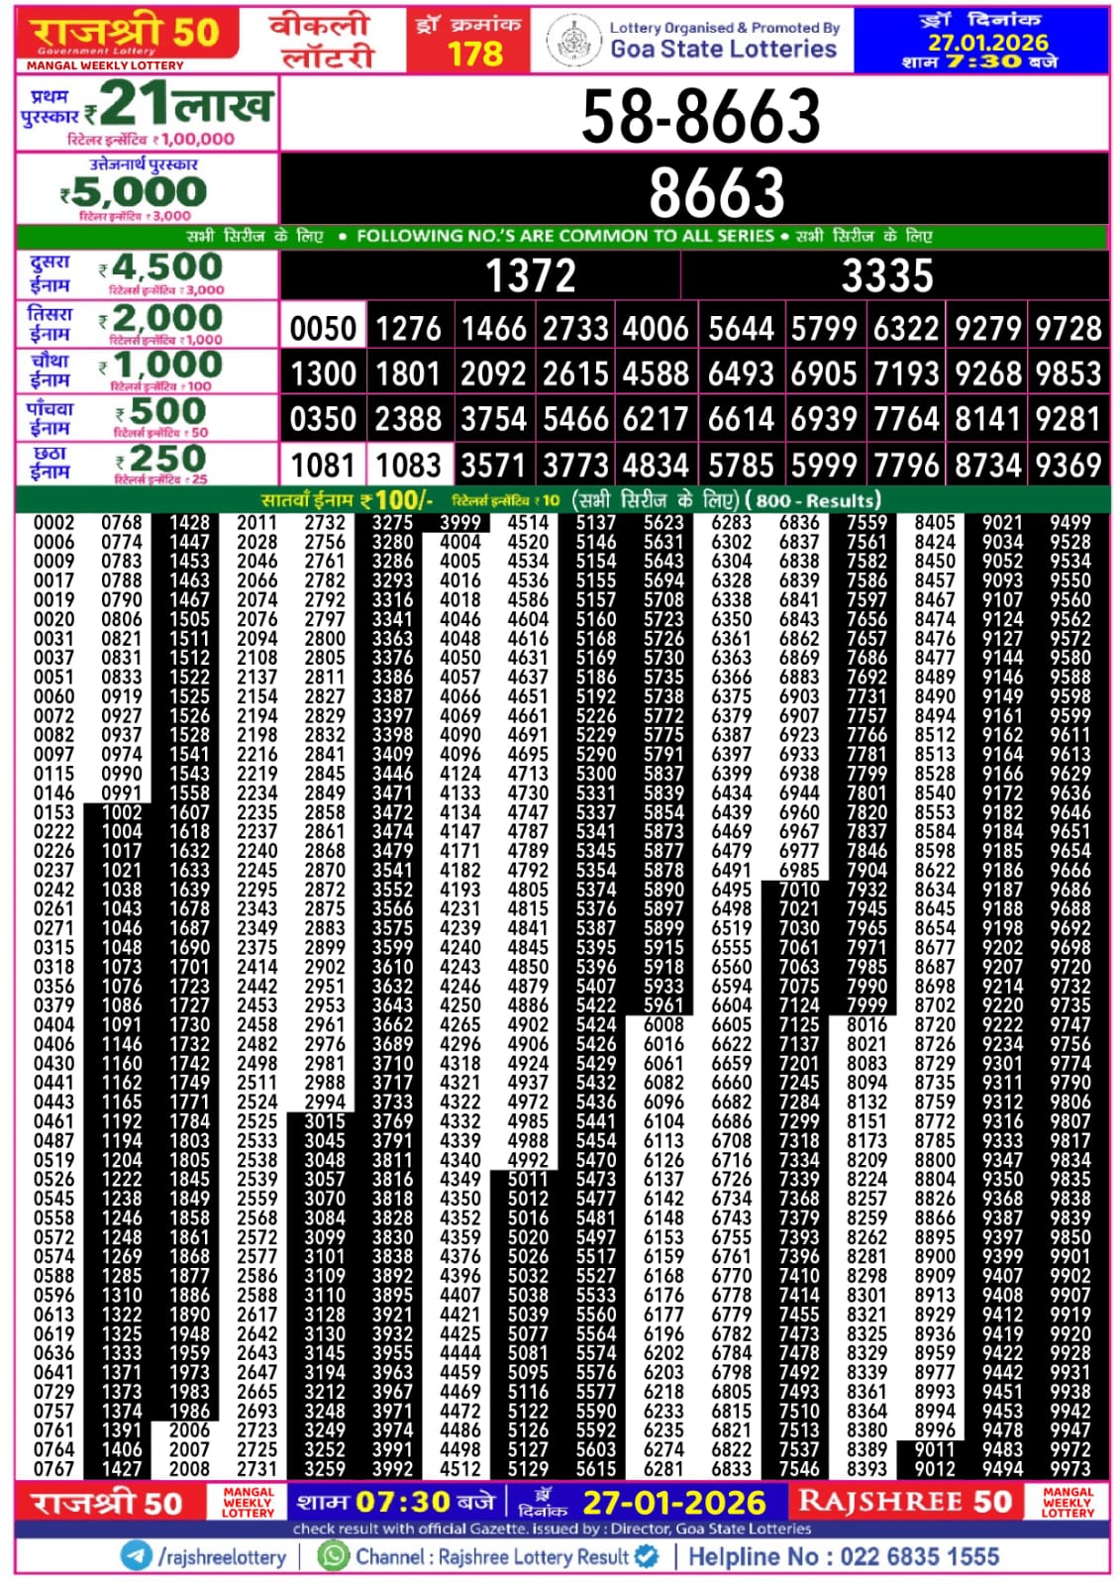The height and width of the screenshot is (1584, 1120).
Task: Open the /rajshreelottery Telegram handle
Action: click(222, 1556)
